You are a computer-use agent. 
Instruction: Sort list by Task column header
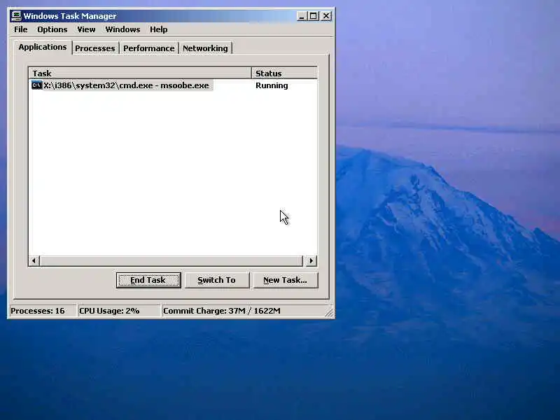coord(139,73)
